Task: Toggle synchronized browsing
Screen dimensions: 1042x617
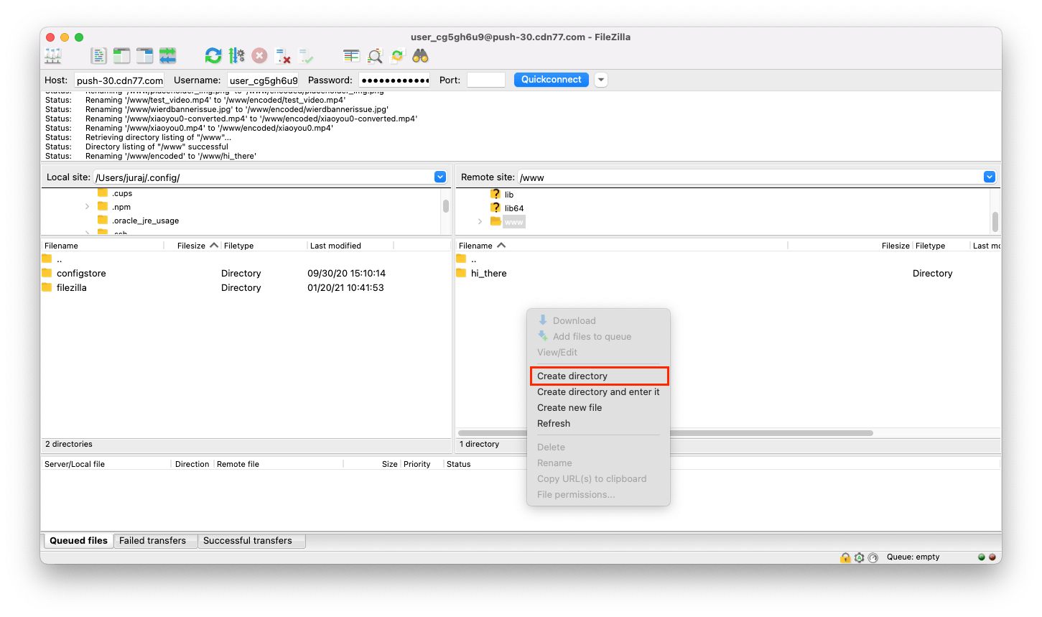Action: pos(398,56)
